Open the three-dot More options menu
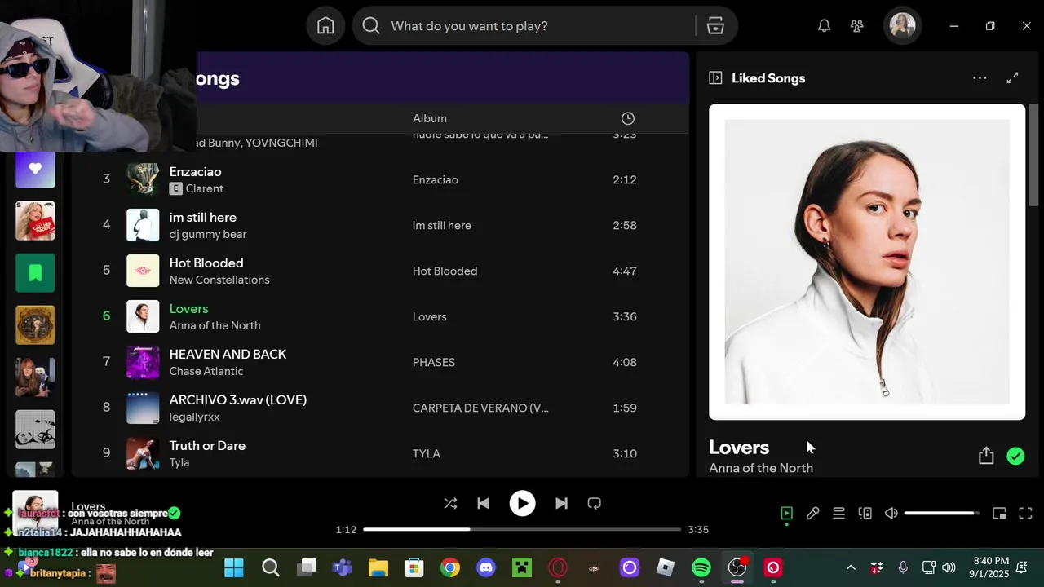The image size is (1044, 587). (x=980, y=78)
